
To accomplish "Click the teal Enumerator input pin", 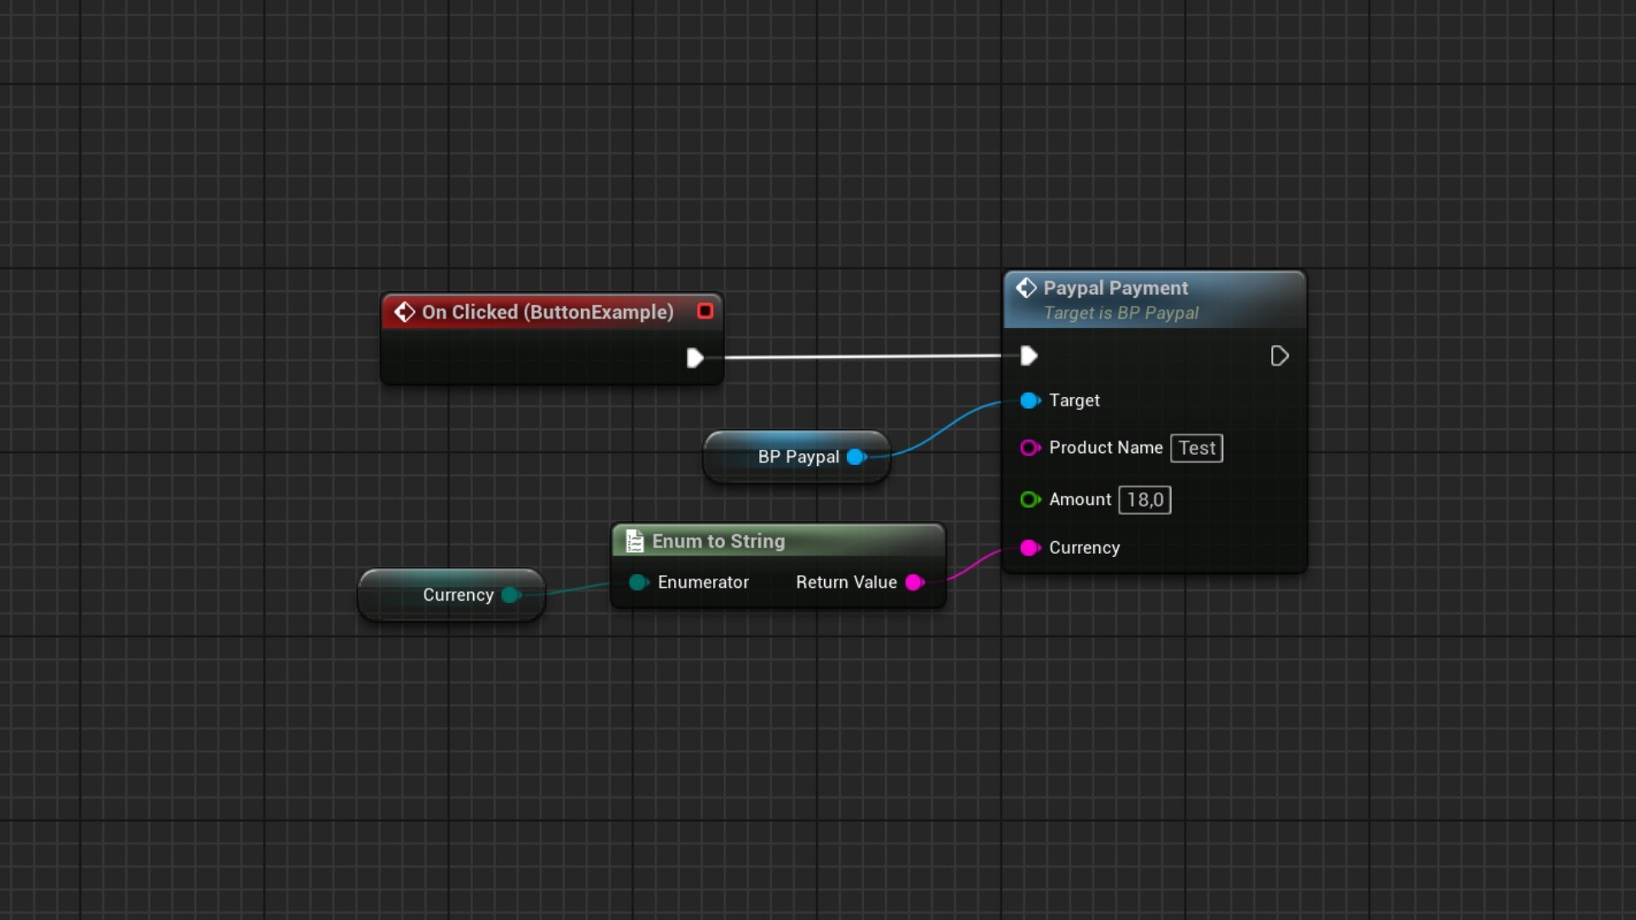I will pos(638,583).
